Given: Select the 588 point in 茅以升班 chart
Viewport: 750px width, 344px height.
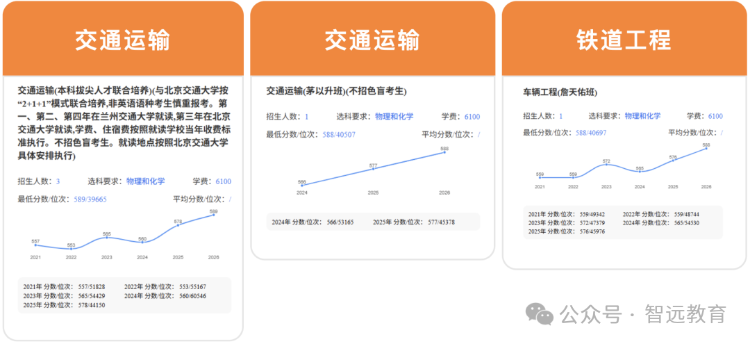Looking at the screenshot, I should (x=445, y=152).
